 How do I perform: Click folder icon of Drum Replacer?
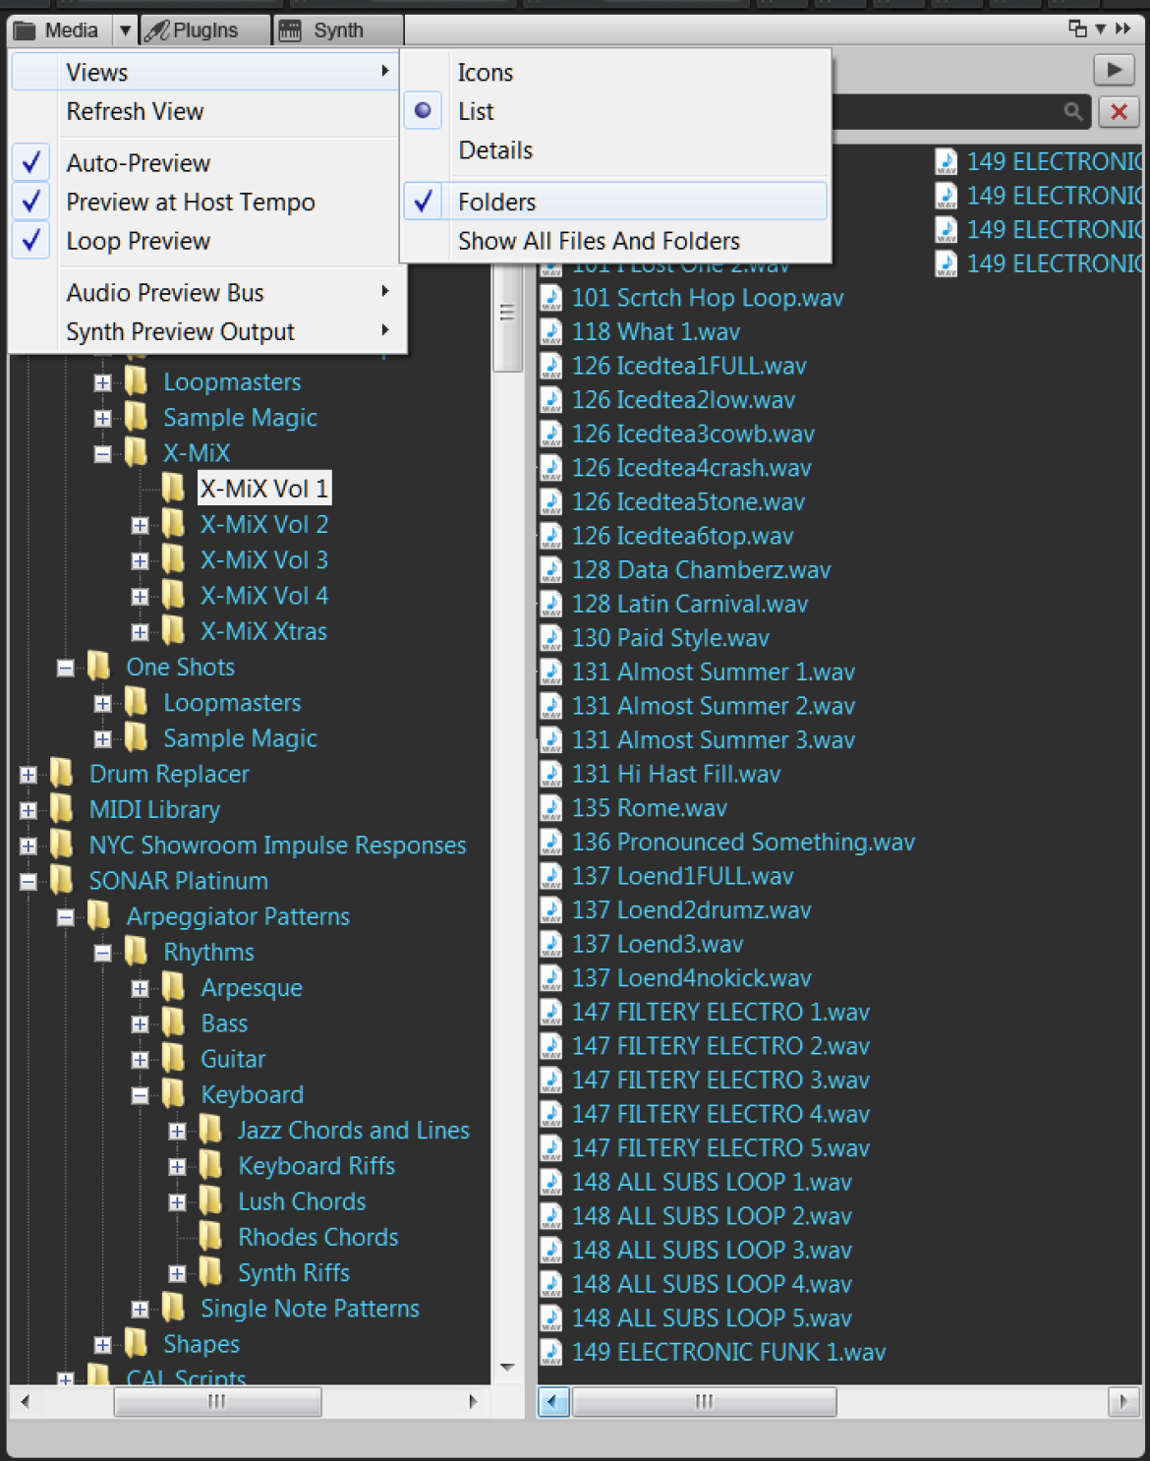[62, 774]
